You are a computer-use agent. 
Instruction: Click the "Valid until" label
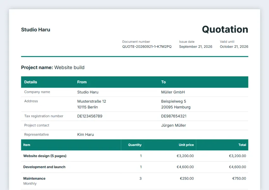click(x=227, y=42)
